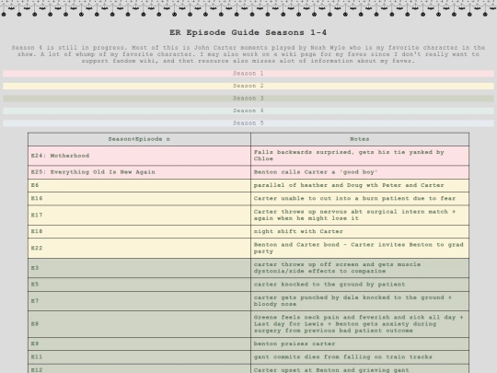The image size is (497, 373).
Task: Select the E16 episode cell
Action: pos(139,199)
